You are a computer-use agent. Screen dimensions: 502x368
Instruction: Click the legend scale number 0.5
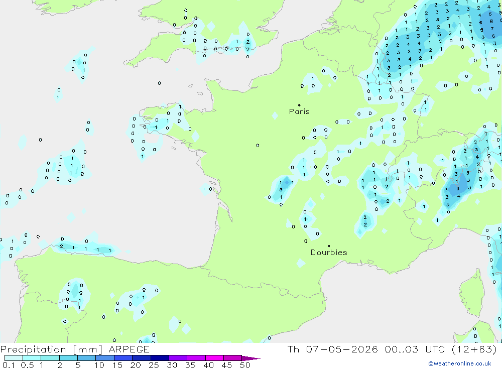point(27,365)
